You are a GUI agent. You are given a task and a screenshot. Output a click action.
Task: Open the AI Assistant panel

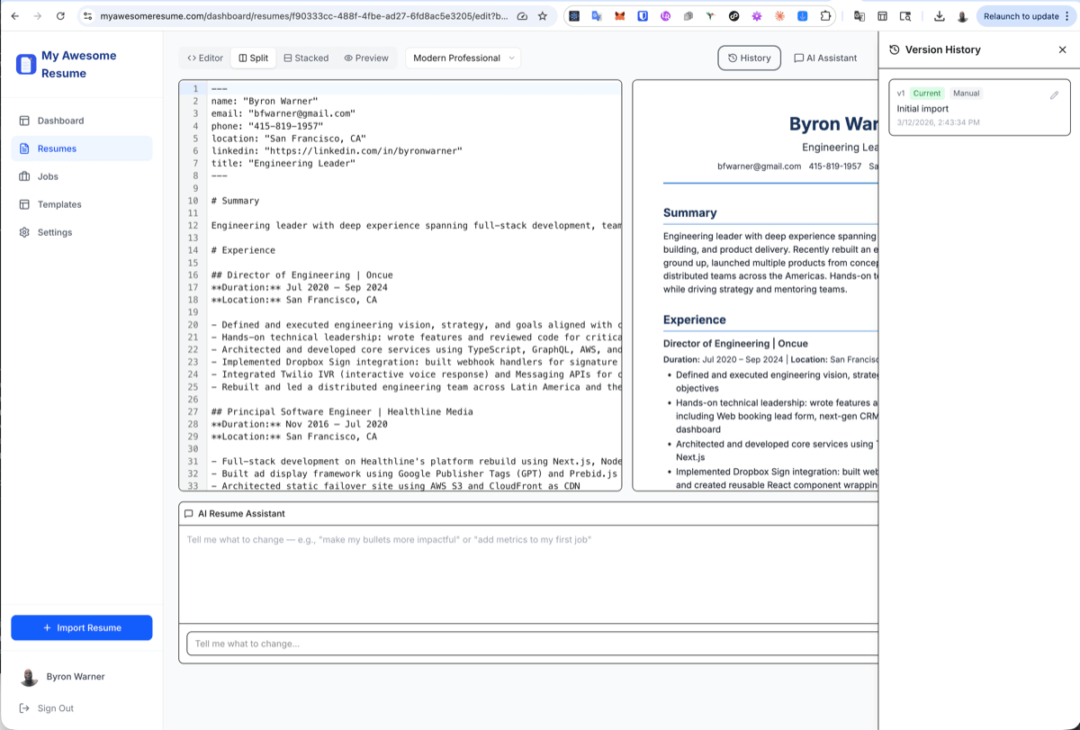[x=824, y=58]
